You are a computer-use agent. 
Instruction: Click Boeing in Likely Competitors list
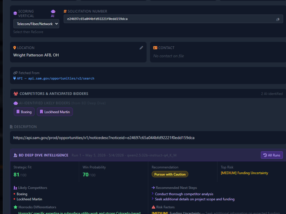22,194
